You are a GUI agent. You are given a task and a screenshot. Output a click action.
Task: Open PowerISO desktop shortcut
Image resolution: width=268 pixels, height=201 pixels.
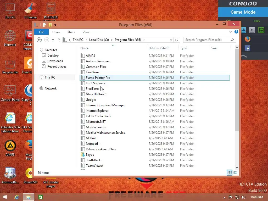[x=30, y=176]
